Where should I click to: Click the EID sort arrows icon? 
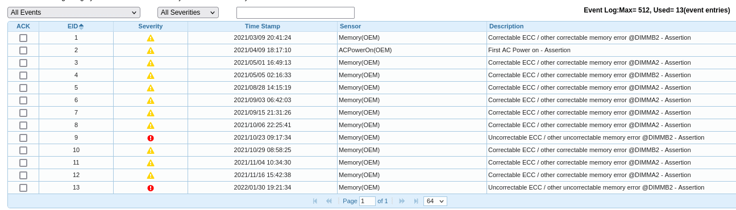81,26
